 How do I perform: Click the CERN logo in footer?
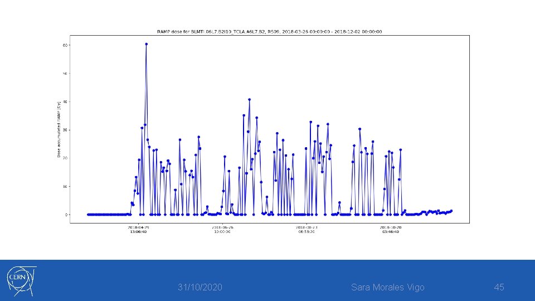(22, 281)
